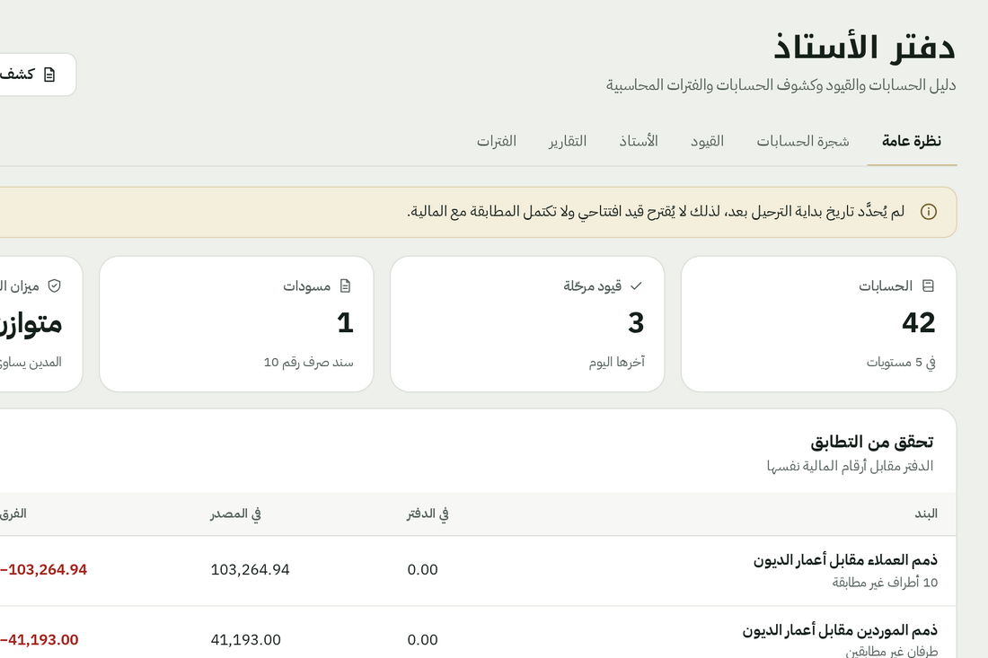988x658 pixels.
Task: Click 0.00 in the ذمم العملاء row
Action: coord(422,570)
